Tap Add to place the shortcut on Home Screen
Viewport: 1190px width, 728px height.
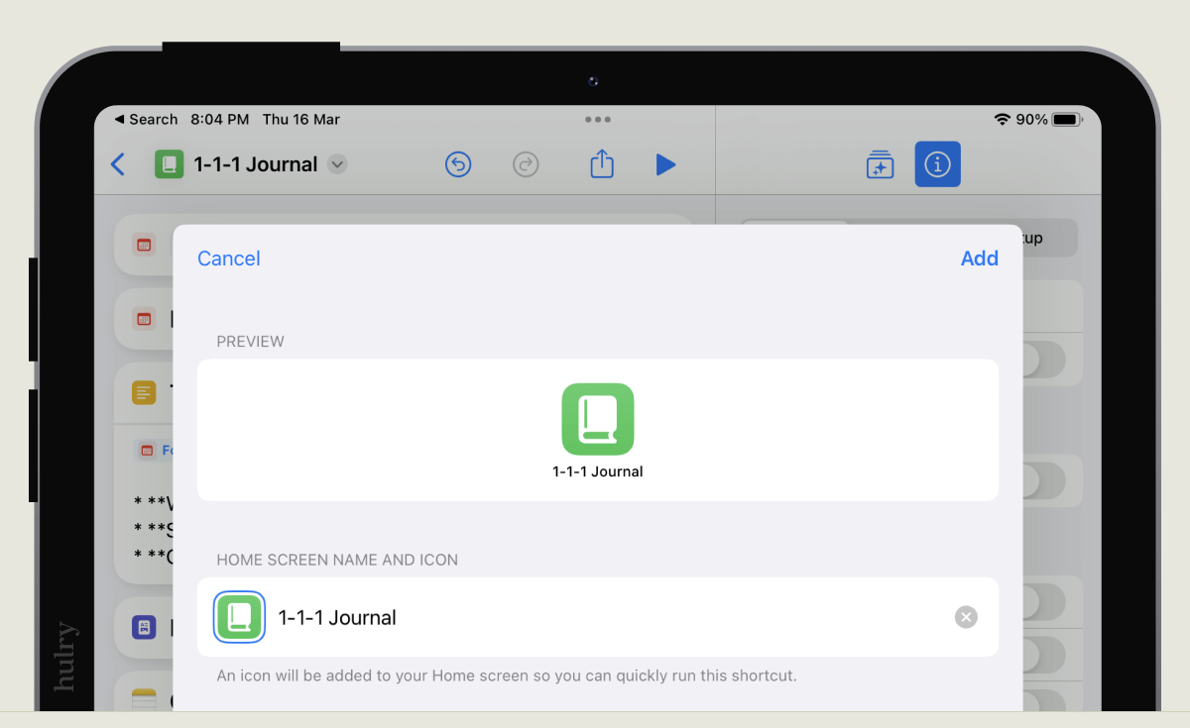click(x=980, y=259)
